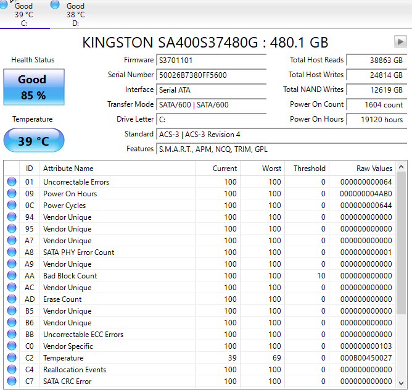Click the Firmware field S3701101
This screenshot has height=392, width=412.
(x=212, y=60)
